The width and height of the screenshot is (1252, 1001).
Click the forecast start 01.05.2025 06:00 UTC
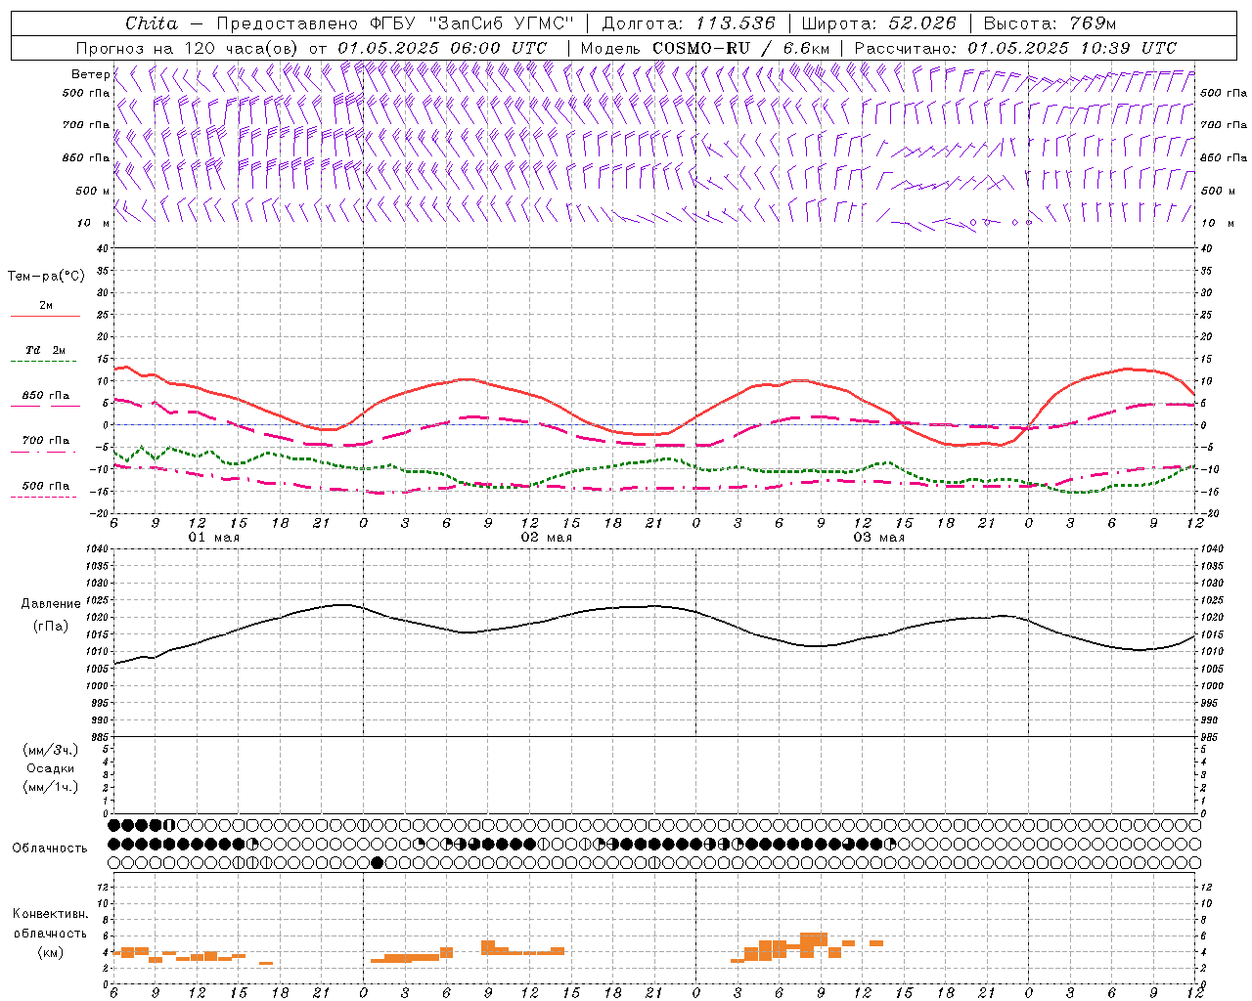(x=442, y=48)
